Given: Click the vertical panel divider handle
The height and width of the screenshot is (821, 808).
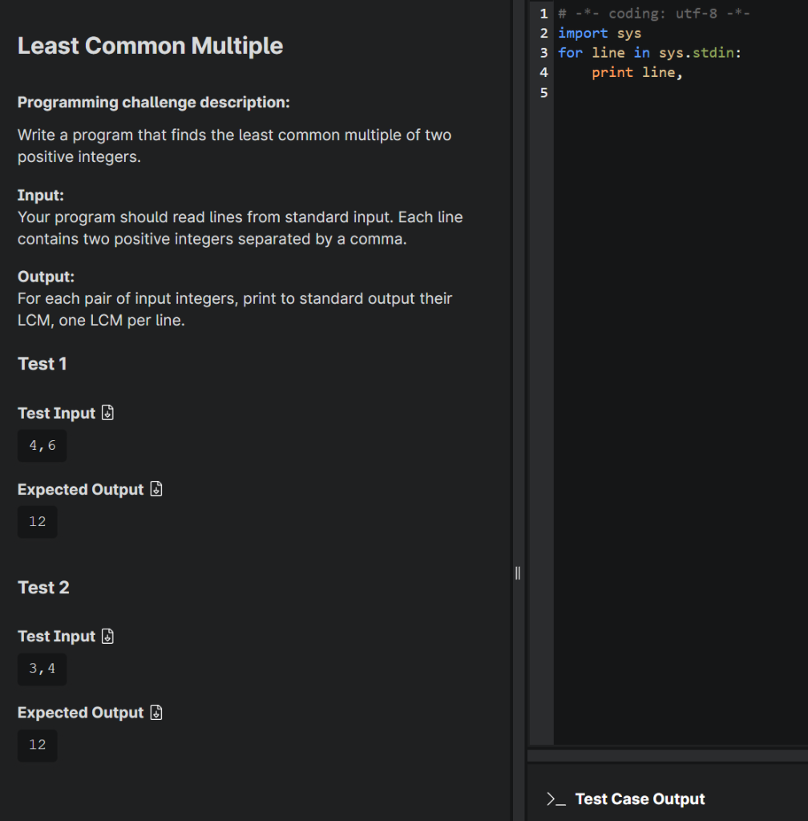Looking at the screenshot, I should point(518,572).
